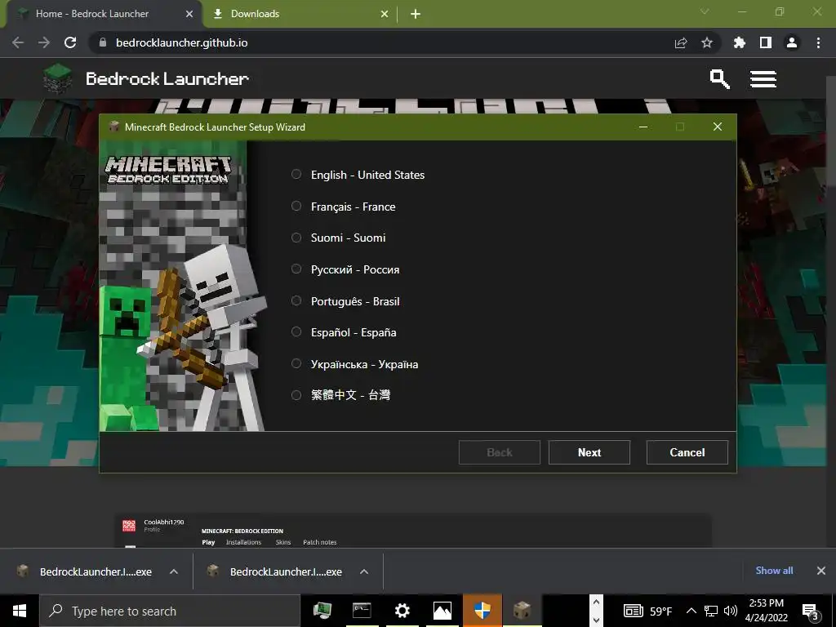Open a new browser tab
The height and width of the screenshot is (627, 836).
(416, 14)
